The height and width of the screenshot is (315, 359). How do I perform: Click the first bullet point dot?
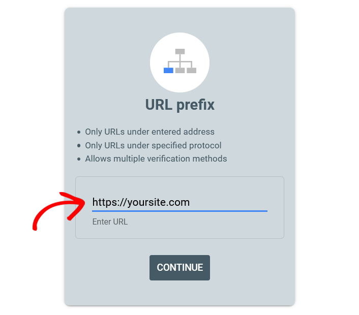79,132
